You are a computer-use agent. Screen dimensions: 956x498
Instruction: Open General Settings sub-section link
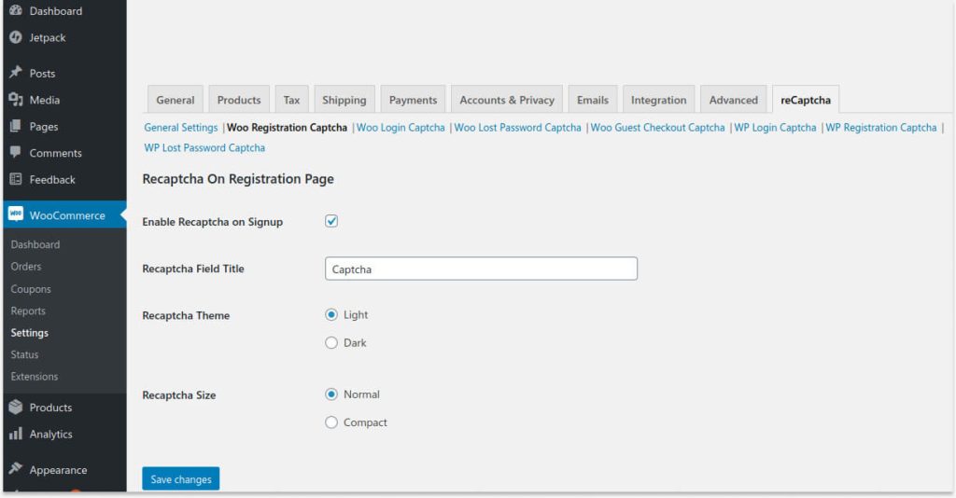coord(181,127)
